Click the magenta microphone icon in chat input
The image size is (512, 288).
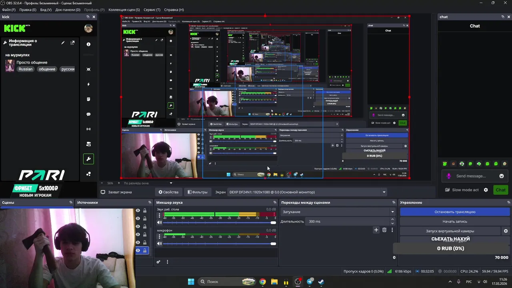click(449, 176)
